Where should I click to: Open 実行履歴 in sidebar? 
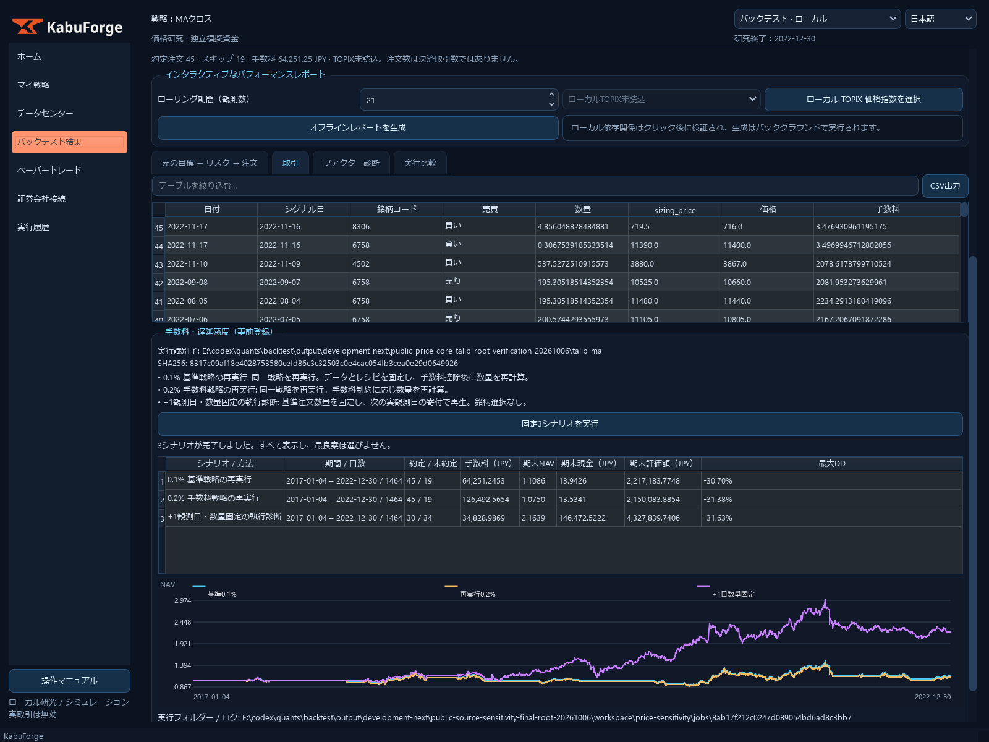pos(69,227)
